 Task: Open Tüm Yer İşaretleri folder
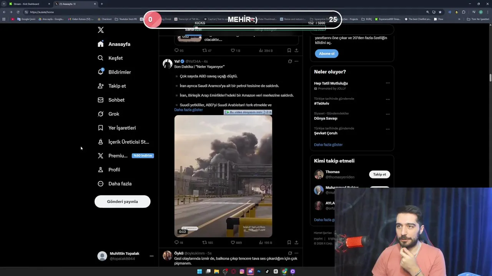pyautogui.click(x=478, y=19)
